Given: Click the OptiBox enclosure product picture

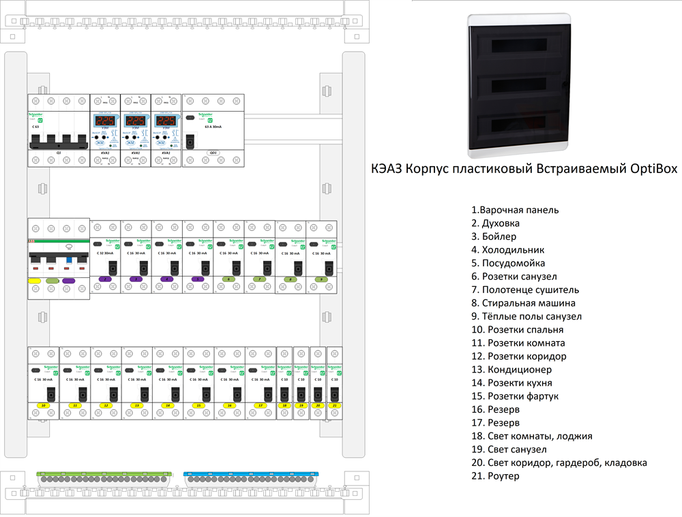Looking at the screenshot, I should coord(519,86).
